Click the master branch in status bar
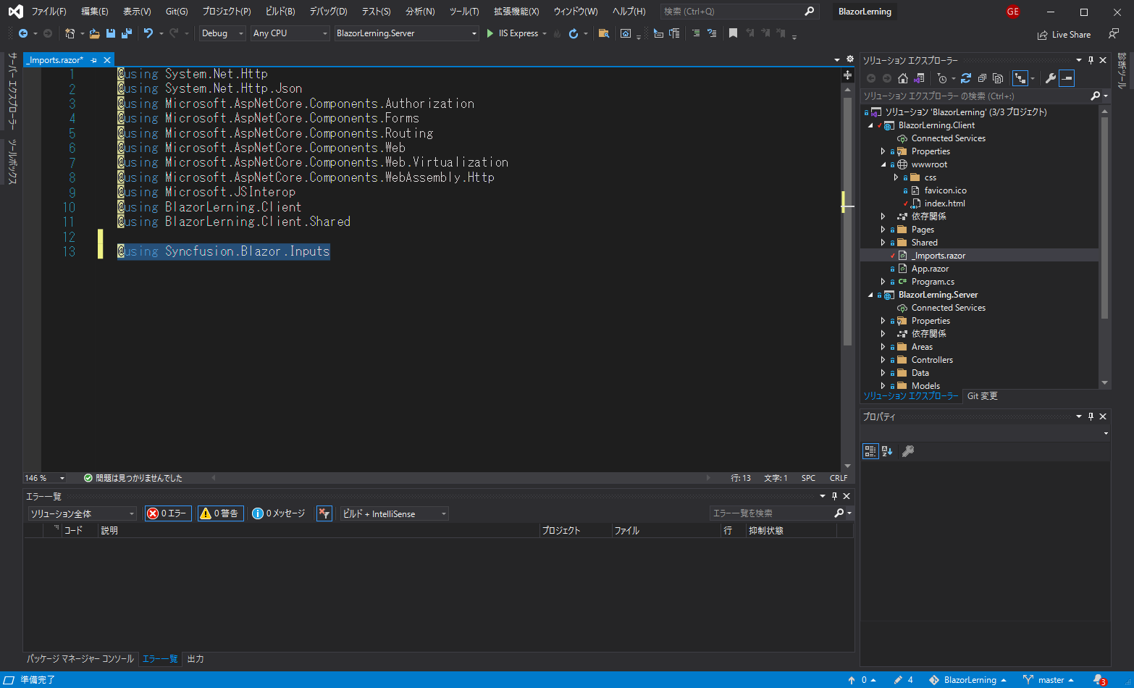The height and width of the screenshot is (688, 1134). coord(1049,680)
